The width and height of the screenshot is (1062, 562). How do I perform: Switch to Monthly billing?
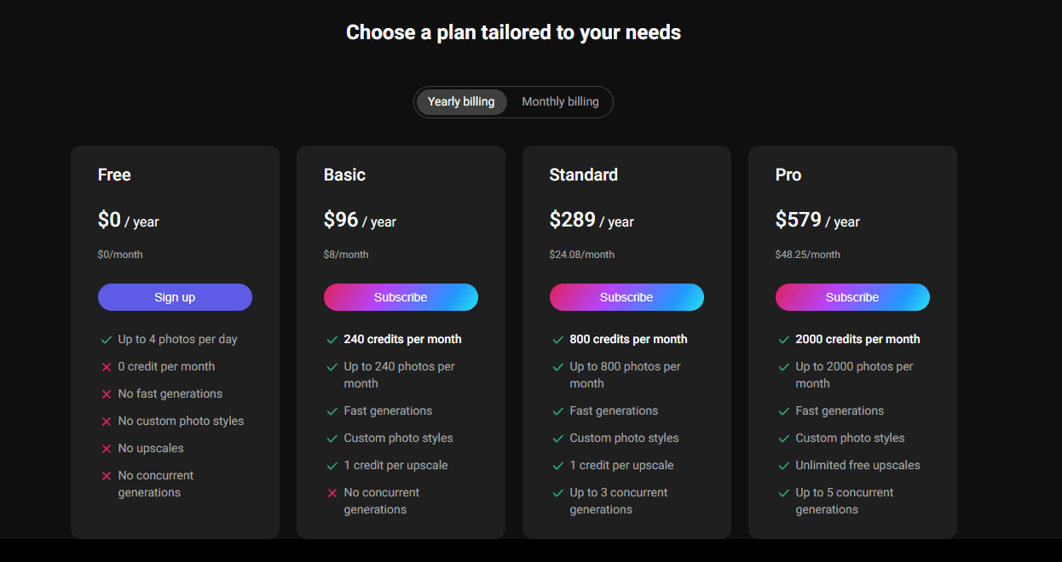[x=560, y=102]
